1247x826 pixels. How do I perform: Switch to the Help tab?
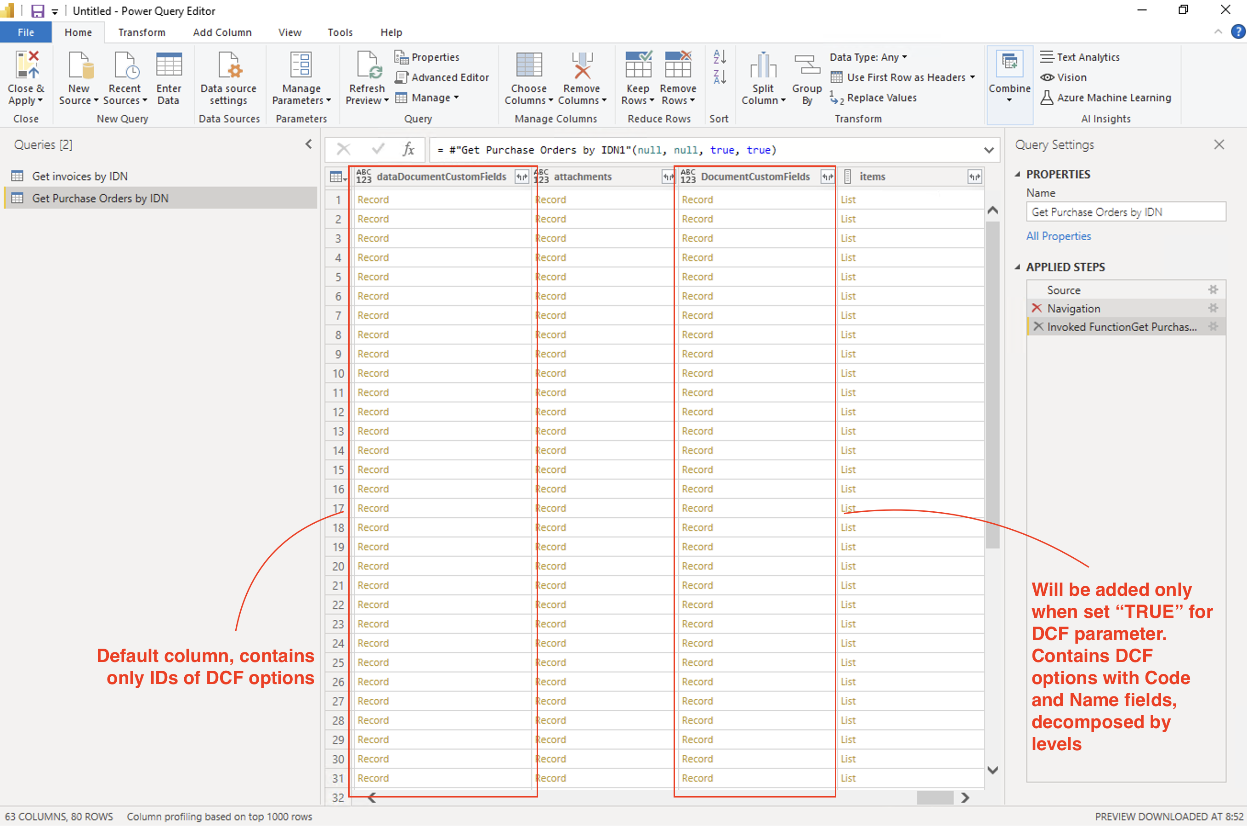(391, 32)
